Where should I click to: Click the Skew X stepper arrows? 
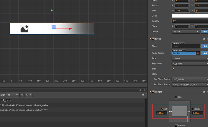click(189, 26)
